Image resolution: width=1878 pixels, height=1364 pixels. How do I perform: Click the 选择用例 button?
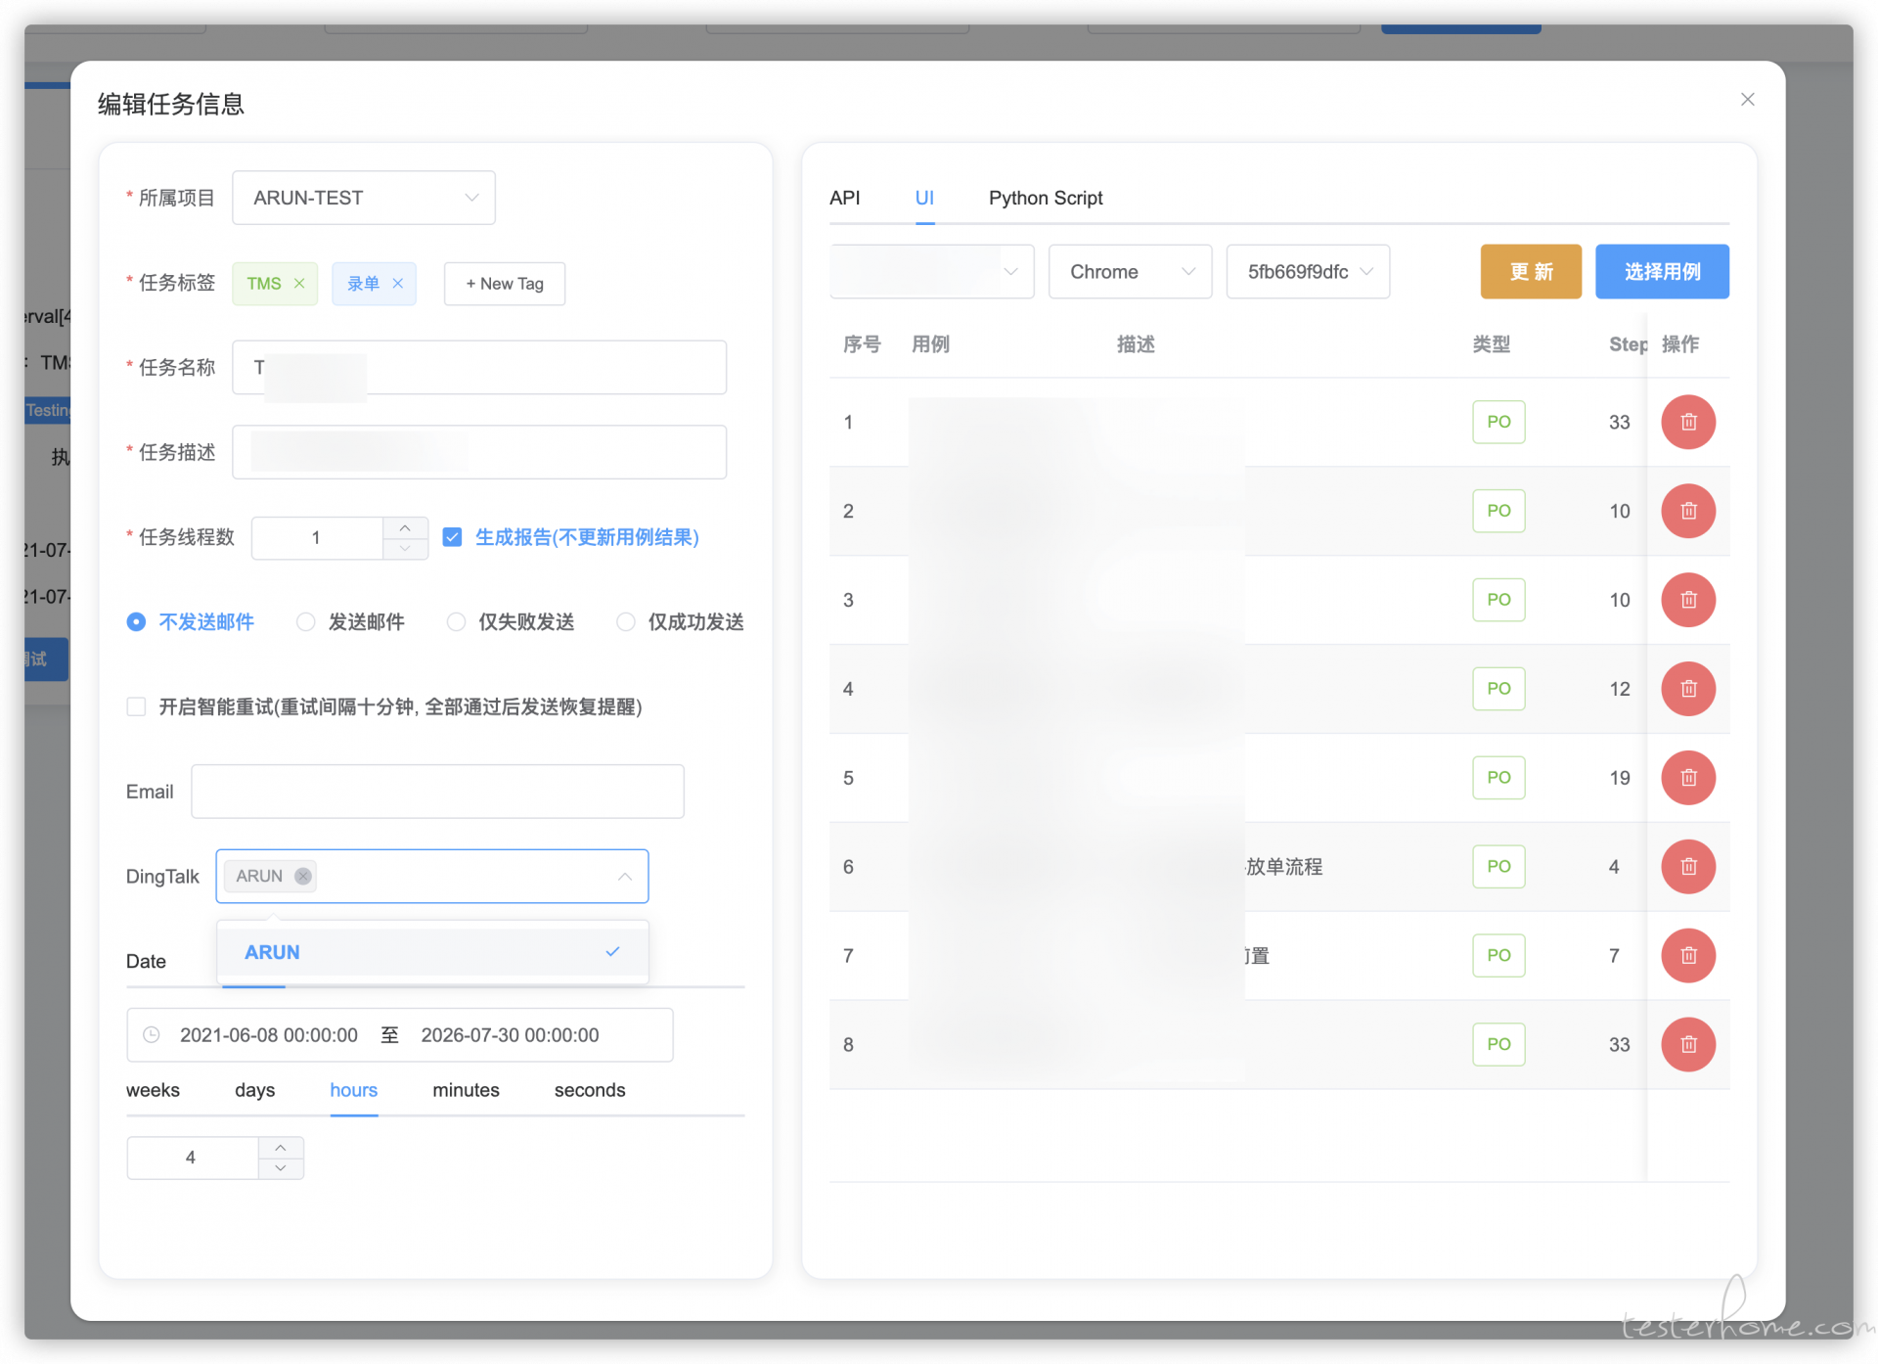[1662, 272]
